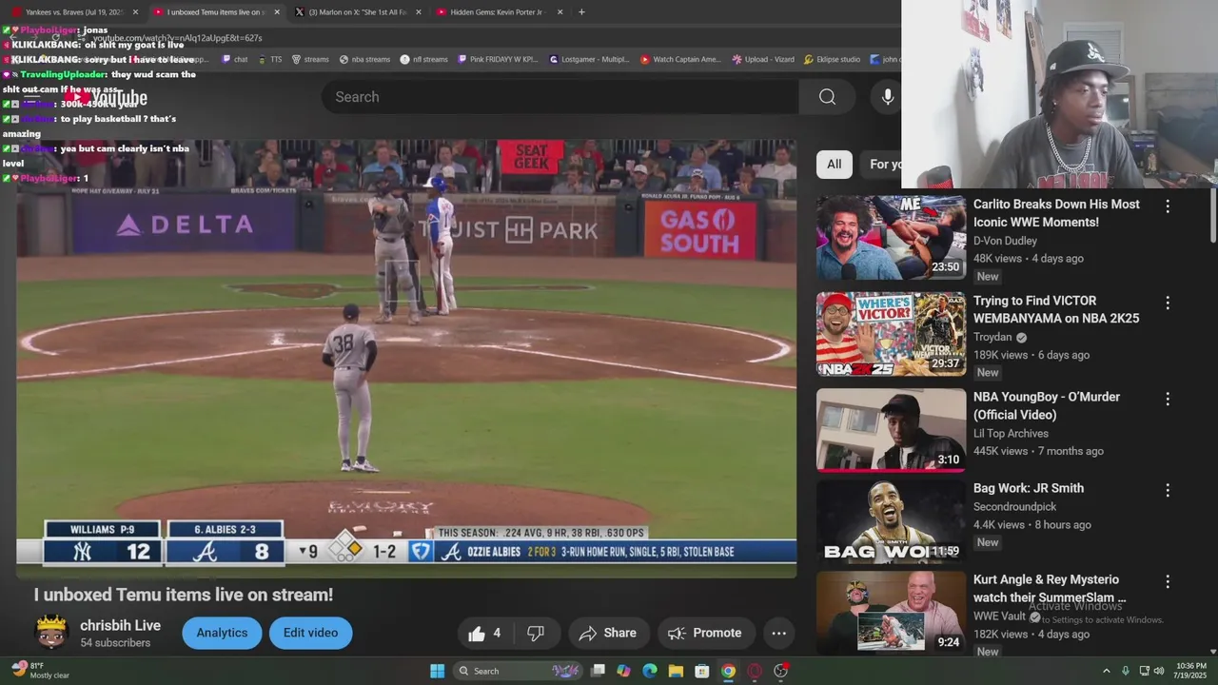Open Trying to Find VICTOR thumbnail

(891, 334)
